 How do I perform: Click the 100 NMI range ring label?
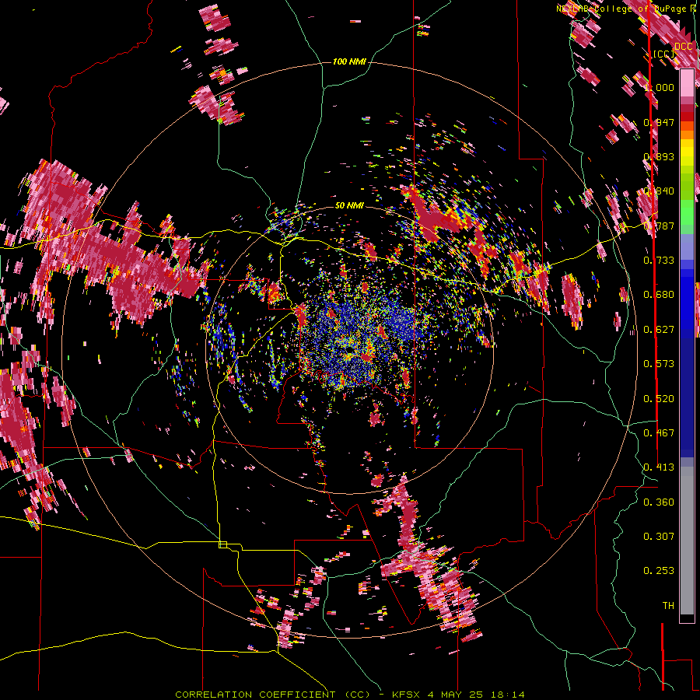[349, 61]
